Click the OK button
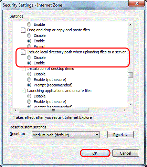 click(95, 153)
